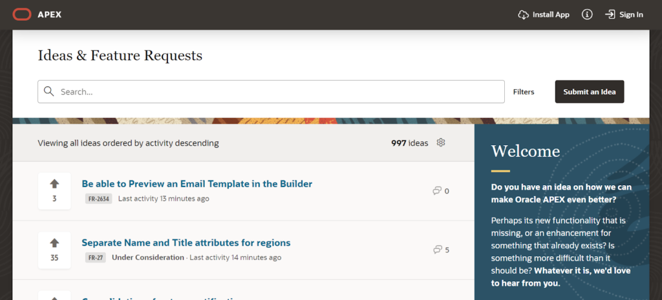Upvote the Email Template preview idea

[54, 184]
